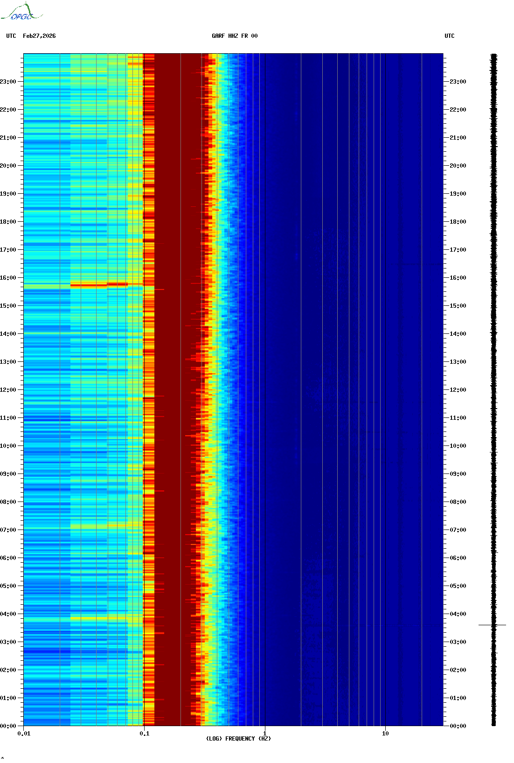Click the (LOG) FREQUENCY (HZ) axis title
514x763 pixels.
click(238, 739)
